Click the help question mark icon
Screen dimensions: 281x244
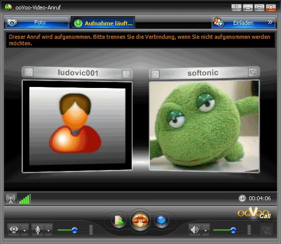click(236, 7)
